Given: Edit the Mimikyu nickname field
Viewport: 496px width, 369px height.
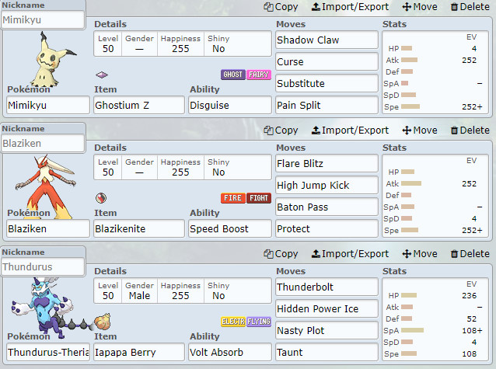Looking at the screenshot, I should click(43, 19).
